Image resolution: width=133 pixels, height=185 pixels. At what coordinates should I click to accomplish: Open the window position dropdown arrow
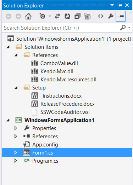[x=112, y=5]
